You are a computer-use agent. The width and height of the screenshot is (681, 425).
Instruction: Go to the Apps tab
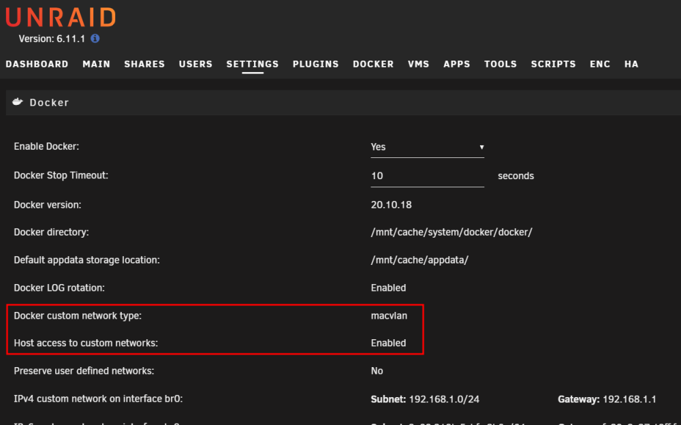pos(456,64)
